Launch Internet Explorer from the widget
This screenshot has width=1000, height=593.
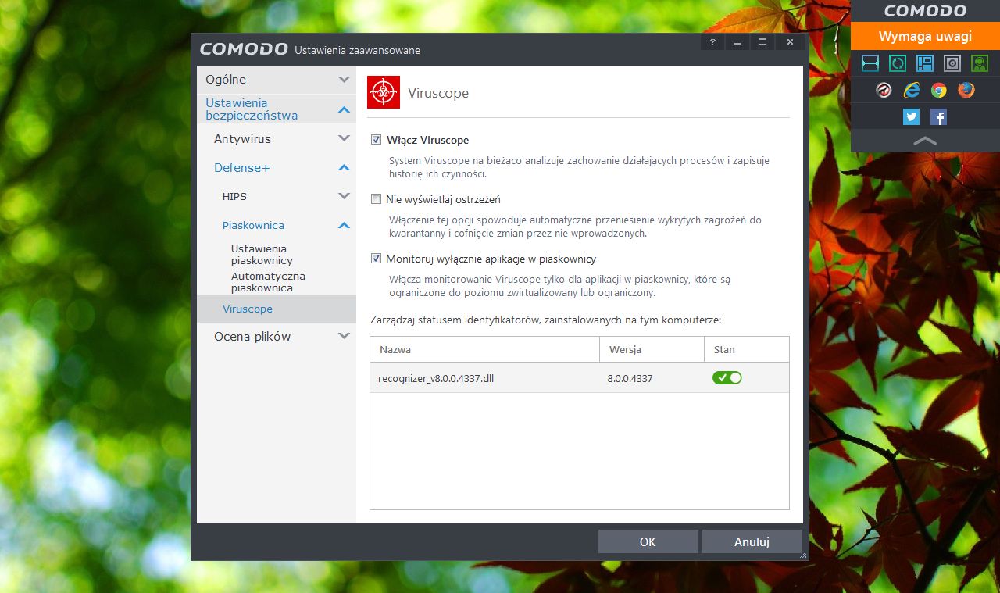911,90
